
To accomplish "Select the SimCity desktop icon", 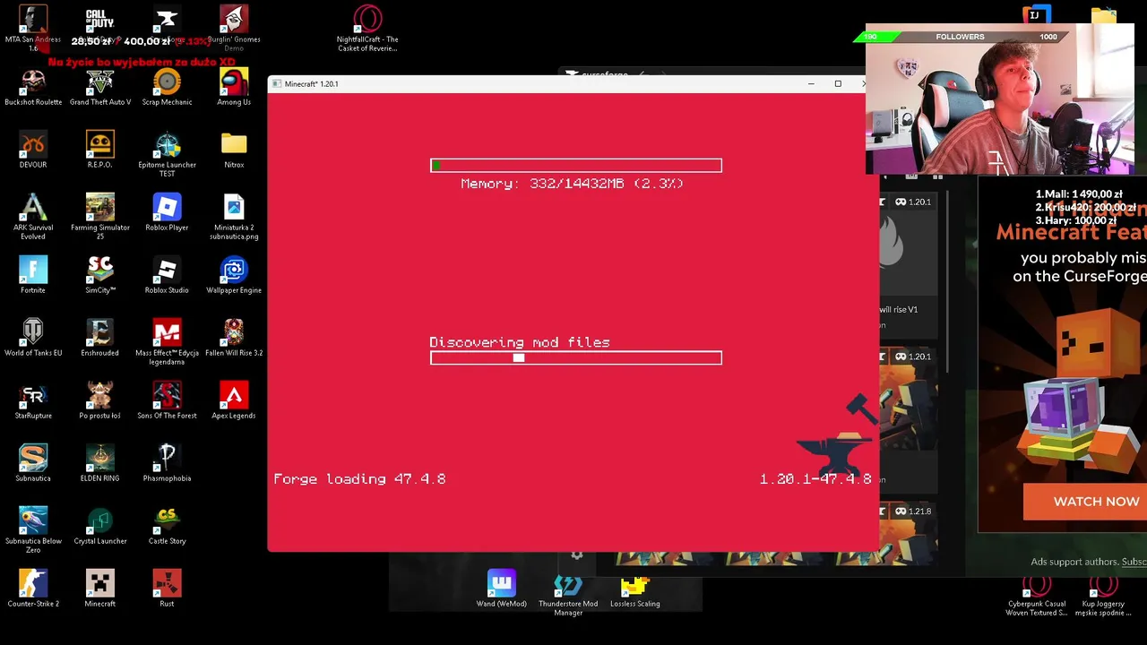I will point(100,275).
